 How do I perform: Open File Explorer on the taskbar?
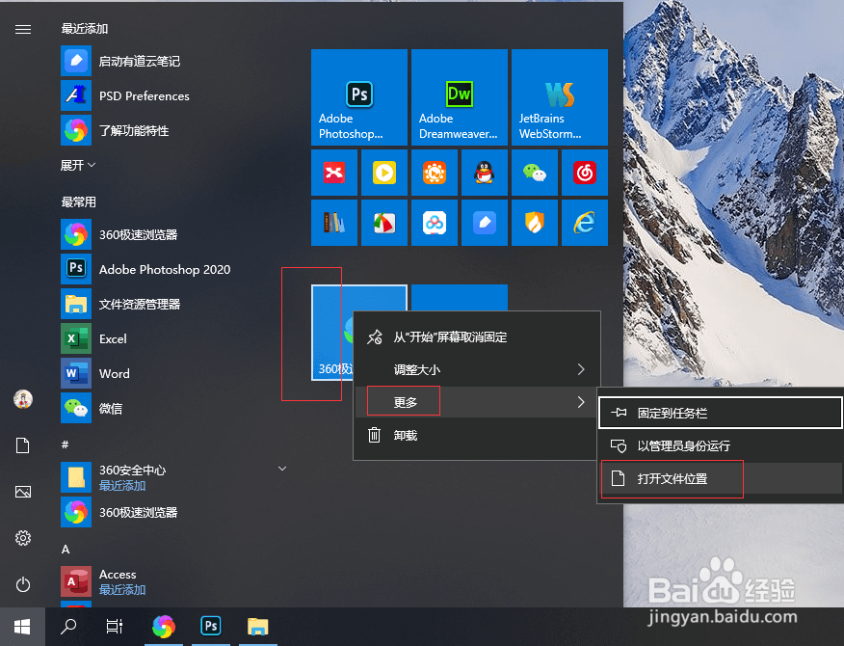tap(258, 627)
